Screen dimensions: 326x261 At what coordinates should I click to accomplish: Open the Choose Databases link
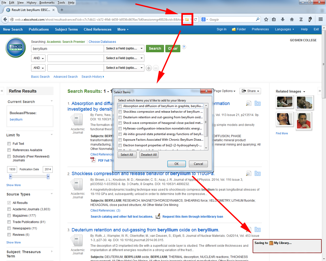click(x=102, y=42)
